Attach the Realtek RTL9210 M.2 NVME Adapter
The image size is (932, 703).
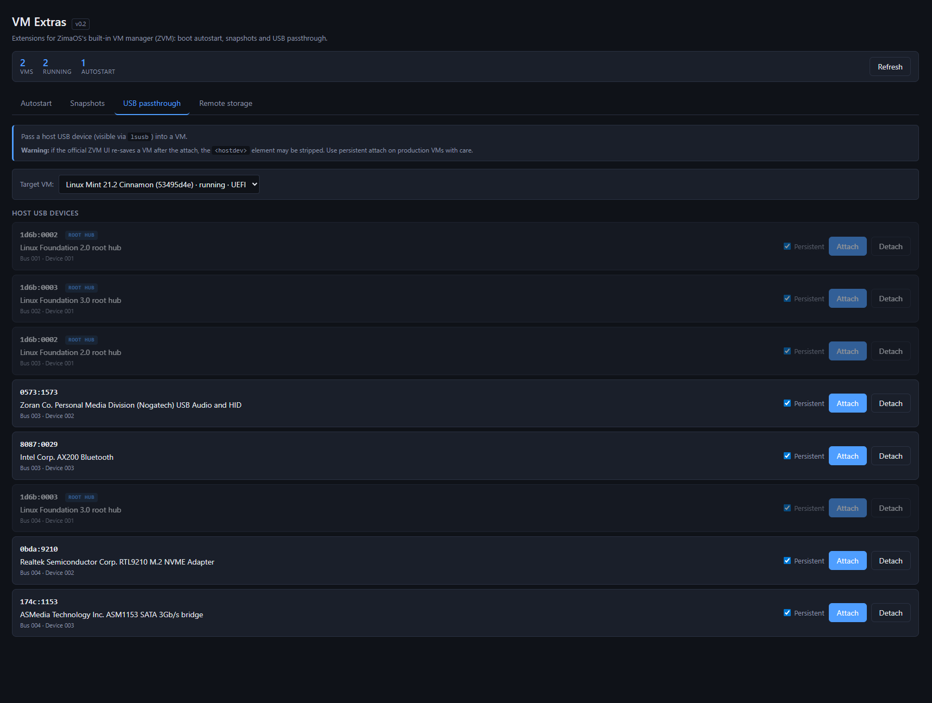point(847,561)
